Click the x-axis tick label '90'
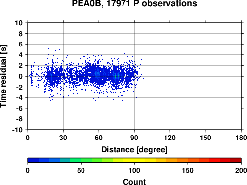The height and width of the screenshot is (185, 247). point(134,138)
